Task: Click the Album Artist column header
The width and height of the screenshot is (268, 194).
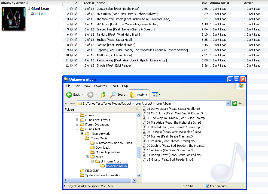Action: (226, 3)
